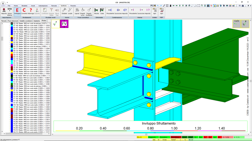Click the I= 1(1) instance indicator
This screenshot has height=141, width=252.
pyautogui.click(x=239, y=137)
